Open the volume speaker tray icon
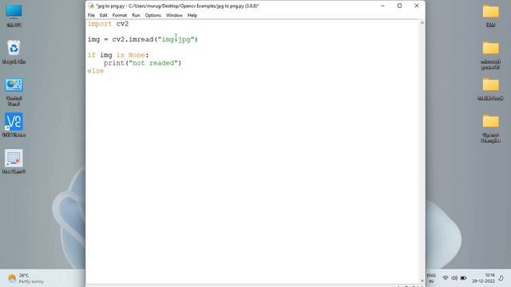The height and width of the screenshot is (287, 511). click(x=454, y=278)
